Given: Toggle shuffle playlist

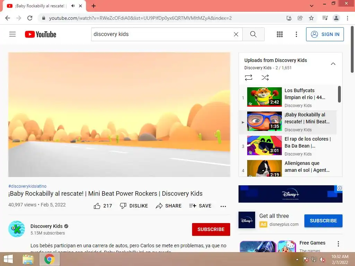Looking at the screenshot, I should point(265,78).
